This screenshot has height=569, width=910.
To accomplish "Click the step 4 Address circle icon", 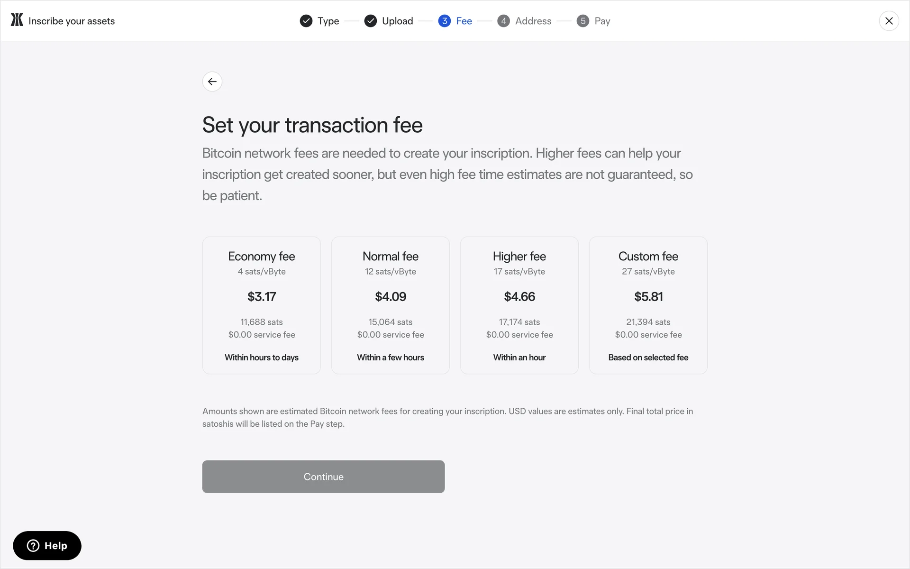I will coord(503,21).
